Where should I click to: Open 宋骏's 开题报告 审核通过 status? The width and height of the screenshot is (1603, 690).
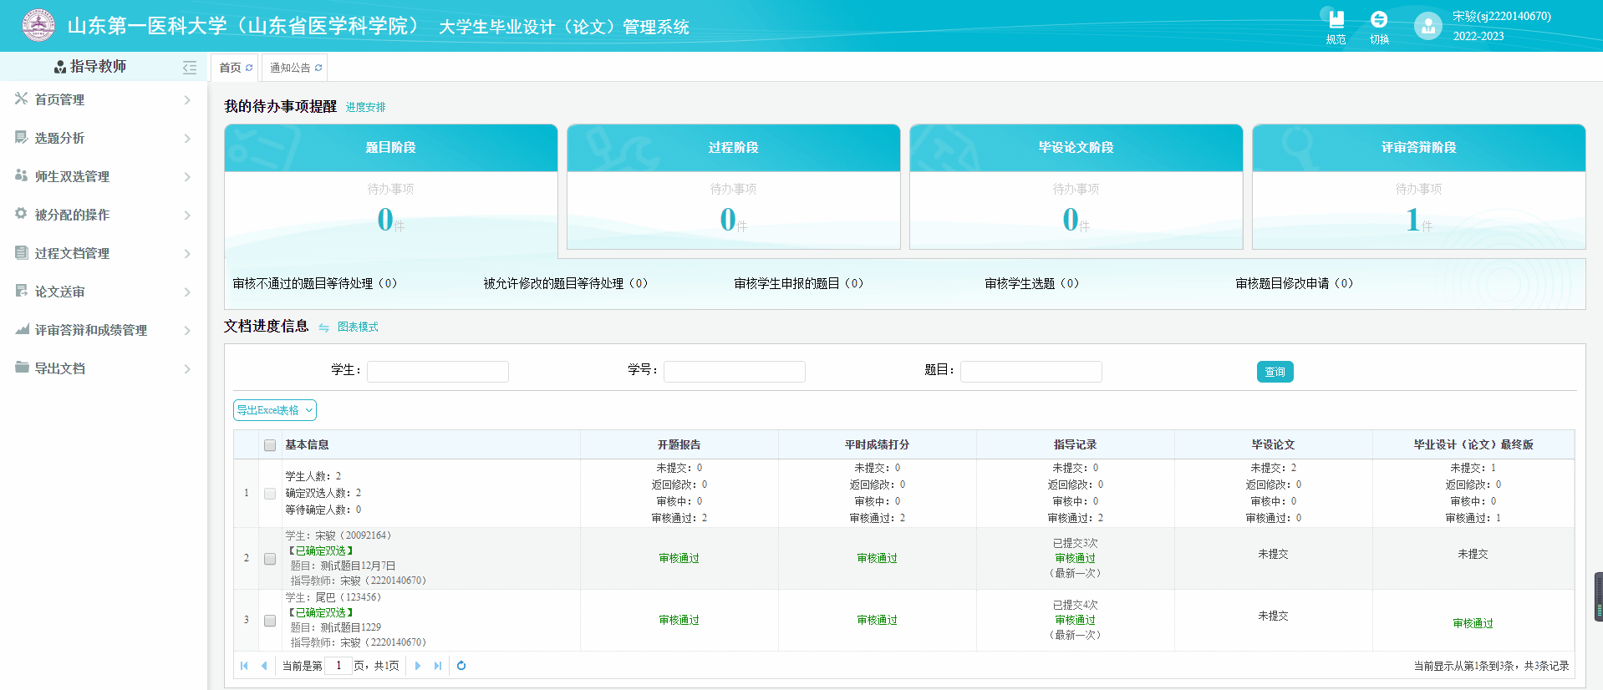click(679, 558)
